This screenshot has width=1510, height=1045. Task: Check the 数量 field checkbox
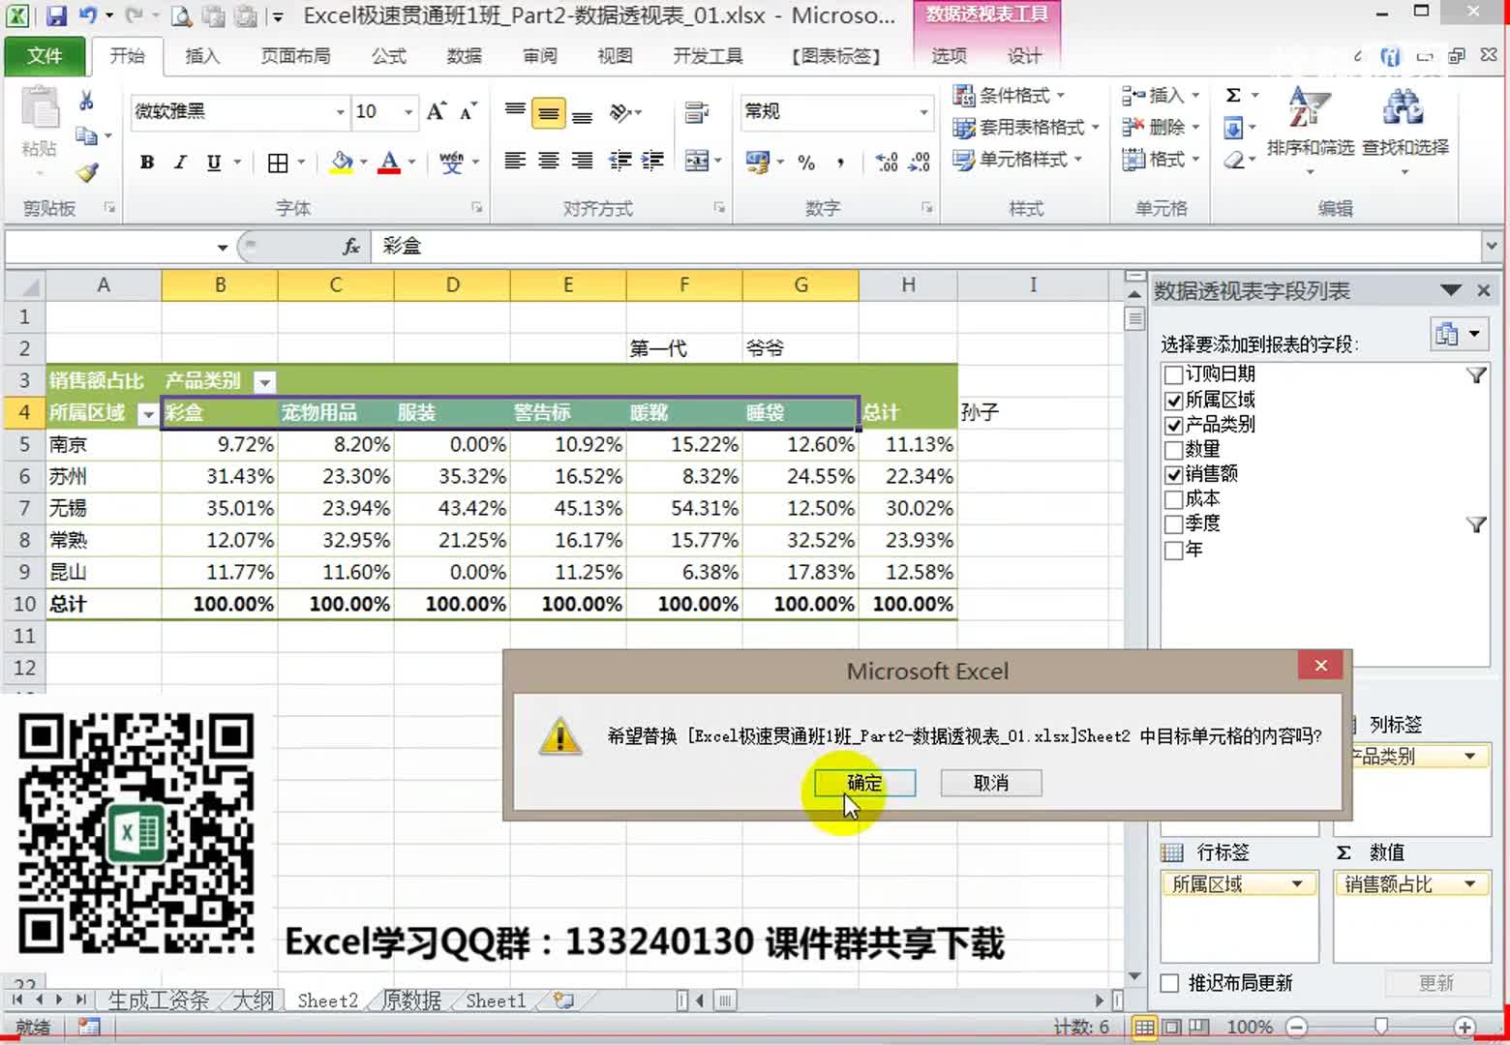(1173, 450)
